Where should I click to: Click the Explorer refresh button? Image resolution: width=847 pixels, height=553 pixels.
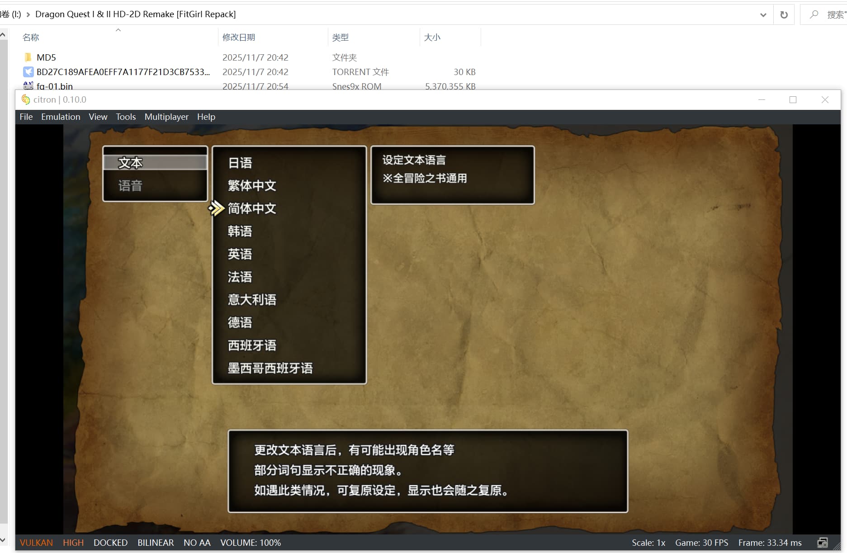[x=784, y=14]
